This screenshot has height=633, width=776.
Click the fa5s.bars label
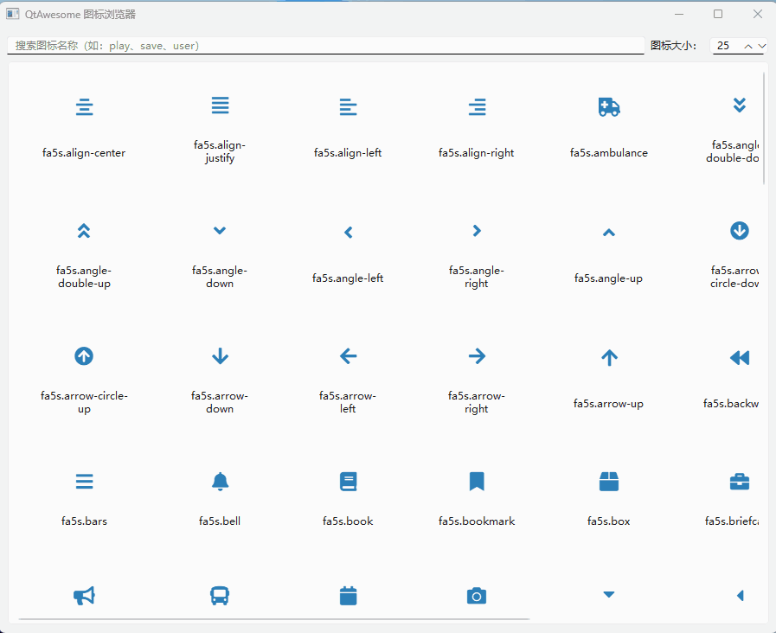tap(84, 521)
